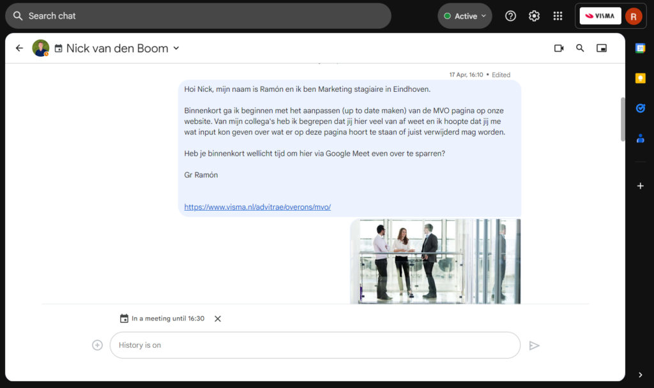Open chat in pop-up window
654x388 pixels.
coord(602,48)
